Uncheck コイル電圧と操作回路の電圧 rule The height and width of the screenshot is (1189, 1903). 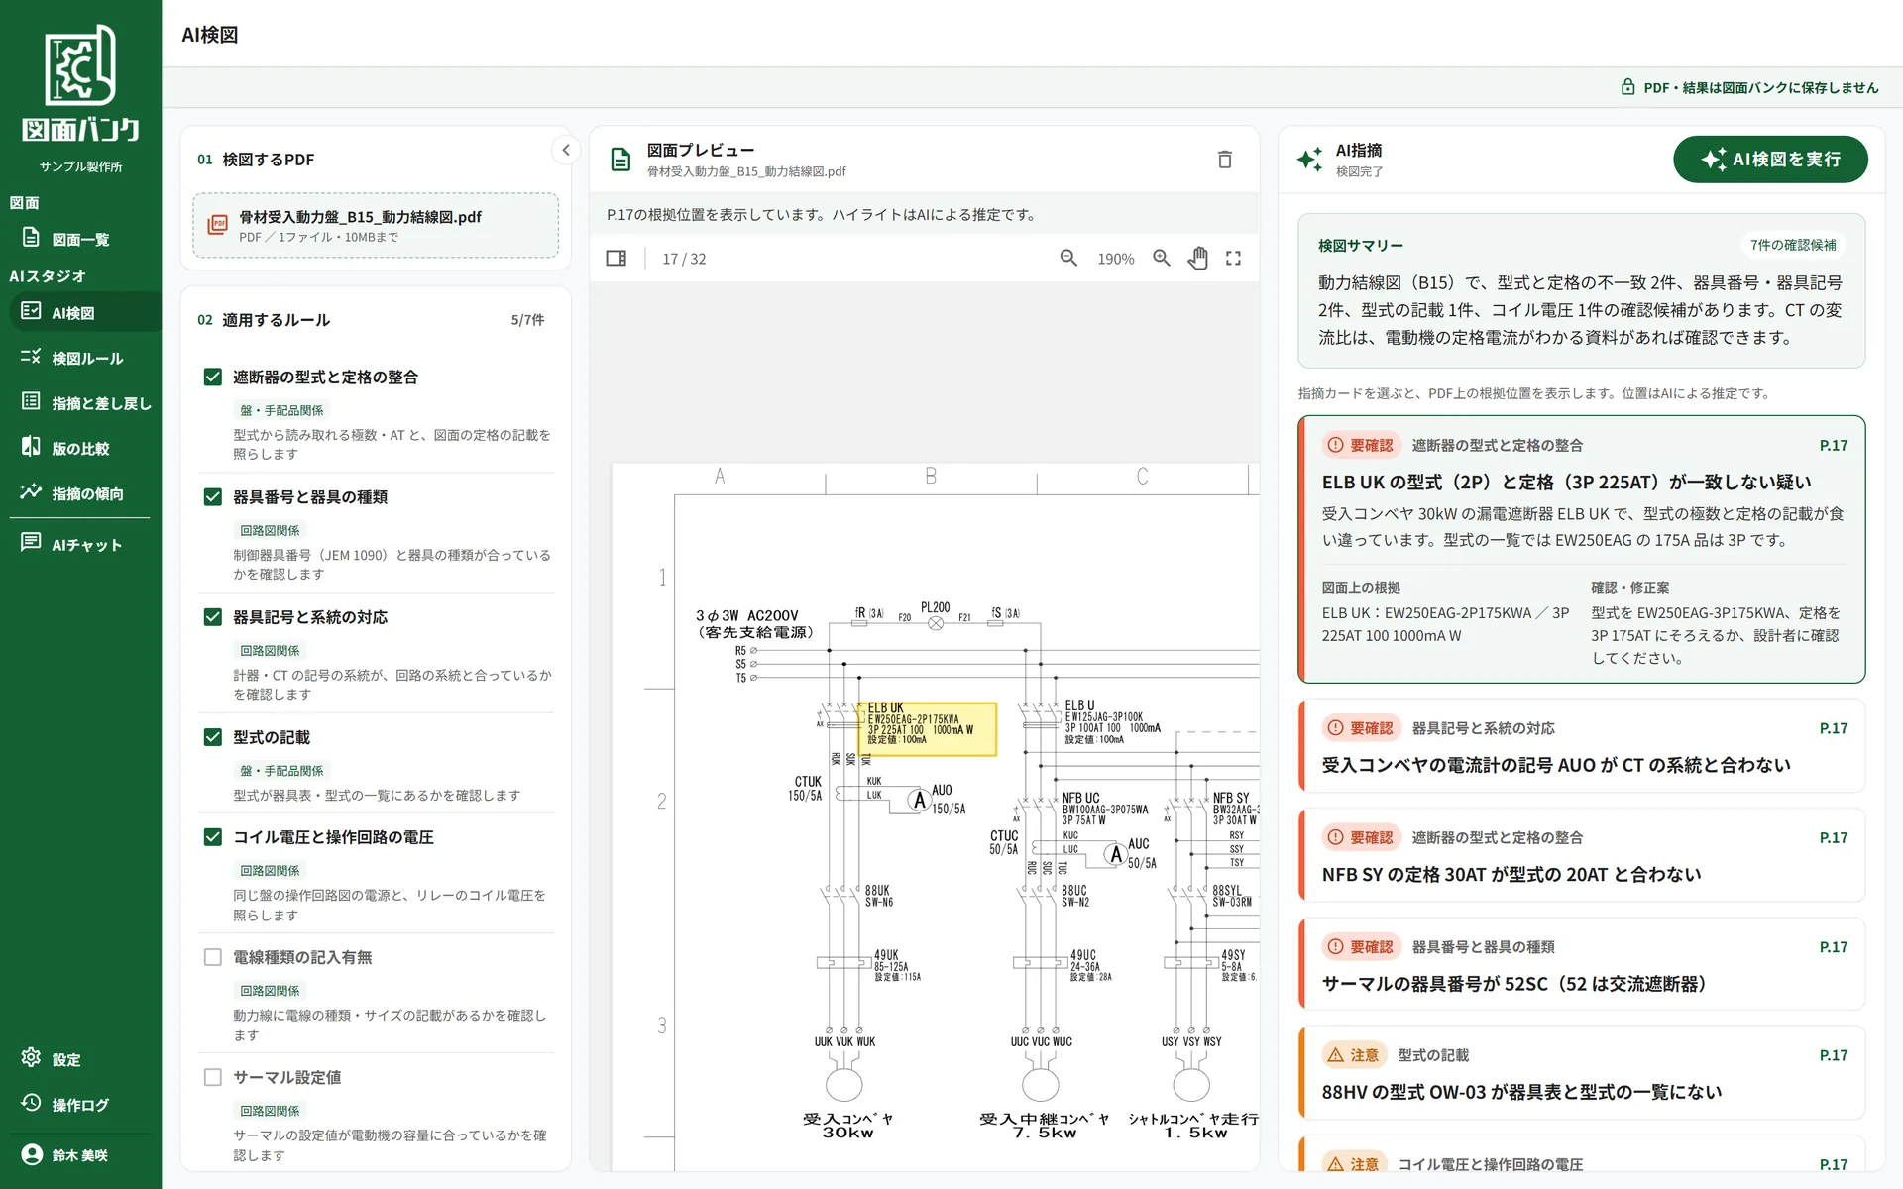pos(212,837)
